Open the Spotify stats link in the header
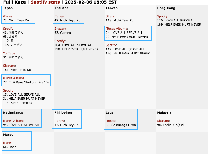This screenshot has height=156, width=208. pyautogui.click(x=45, y=2)
